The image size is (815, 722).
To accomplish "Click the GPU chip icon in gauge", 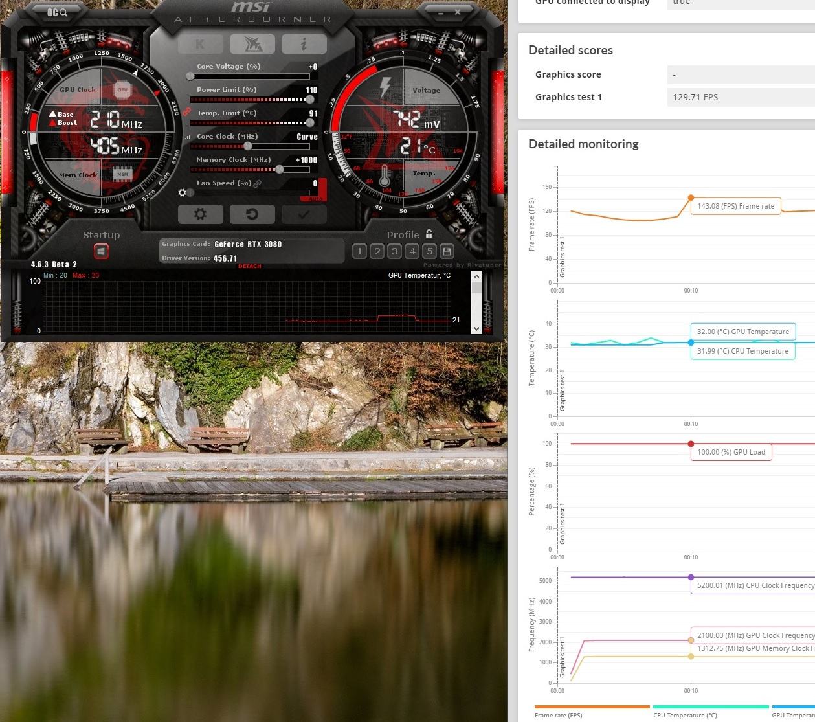I will tap(122, 90).
